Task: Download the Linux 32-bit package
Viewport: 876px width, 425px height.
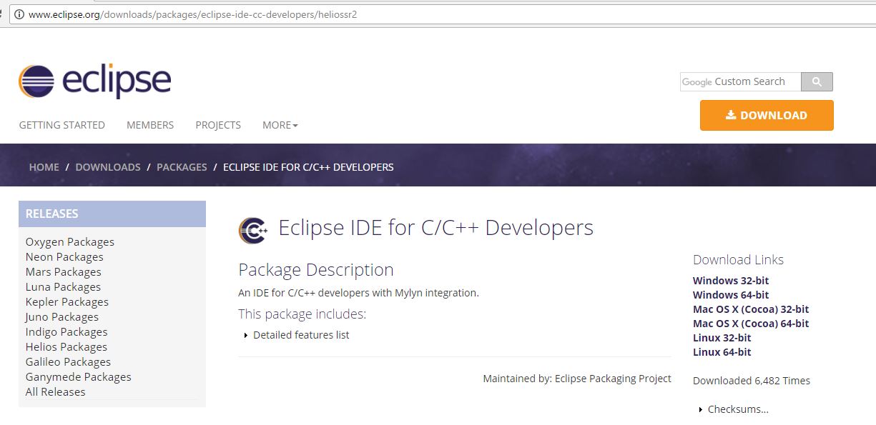Action: pyautogui.click(x=722, y=337)
